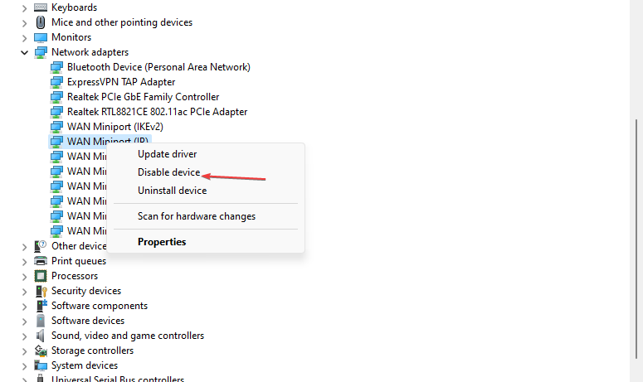Select Scan for hardware changes
Viewport: 643px width, 382px height.
(197, 216)
